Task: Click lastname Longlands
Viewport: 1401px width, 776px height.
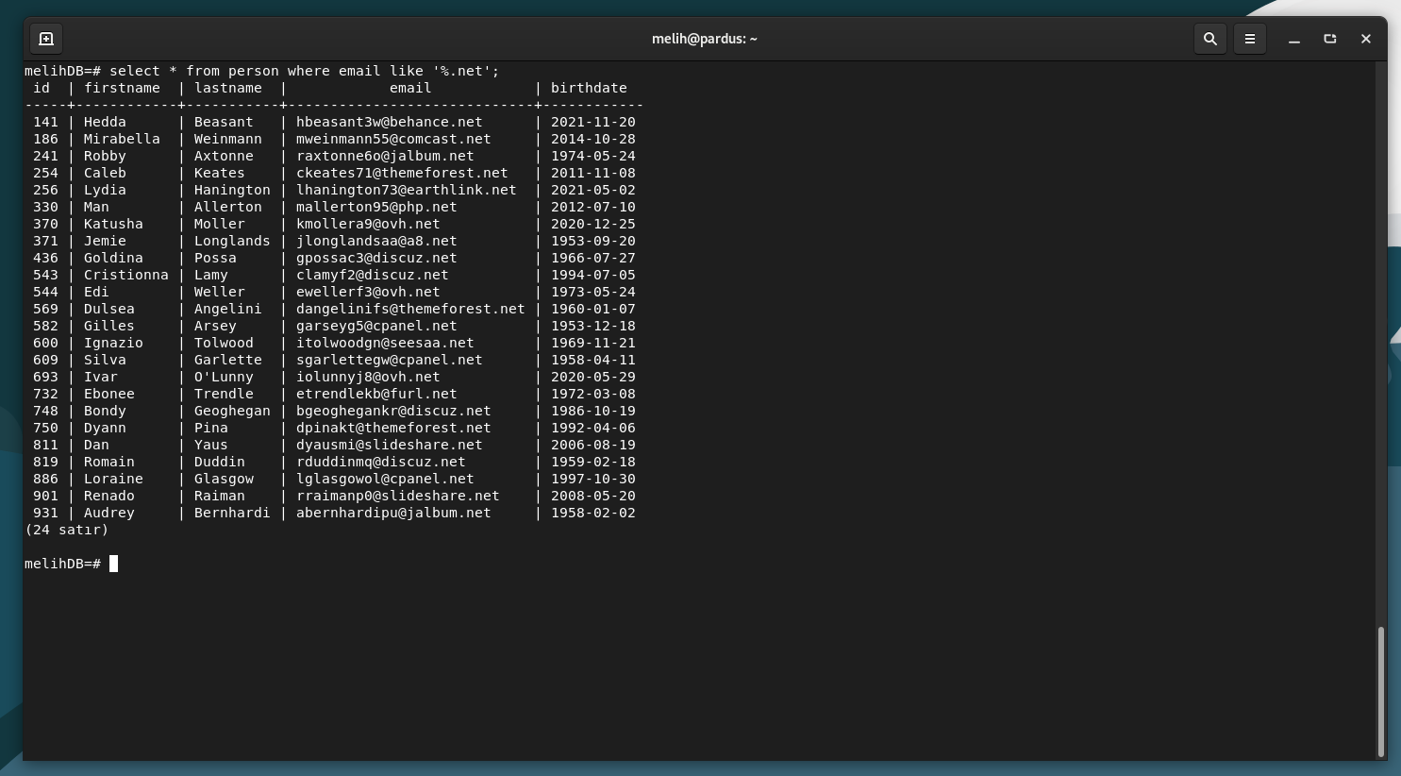Action: pyautogui.click(x=232, y=241)
